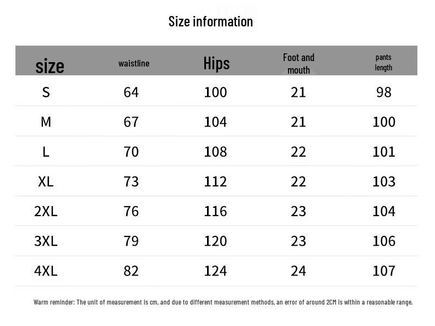
Task: Select the 'waistline' column header
Action: [134, 63]
